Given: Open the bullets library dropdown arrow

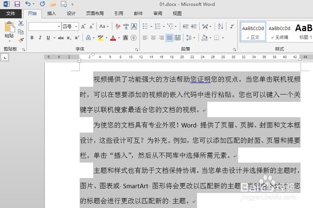Looking at the screenshot, I should click(151, 26).
